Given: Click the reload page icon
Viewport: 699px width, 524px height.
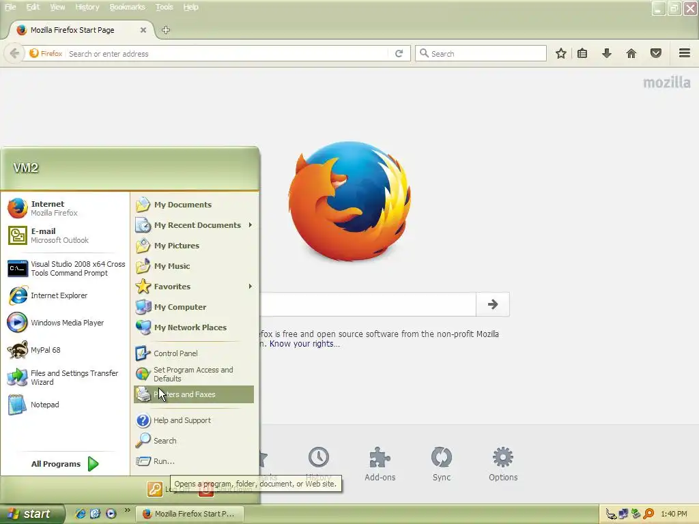Looking at the screenshot, I should tap(399, 53).
